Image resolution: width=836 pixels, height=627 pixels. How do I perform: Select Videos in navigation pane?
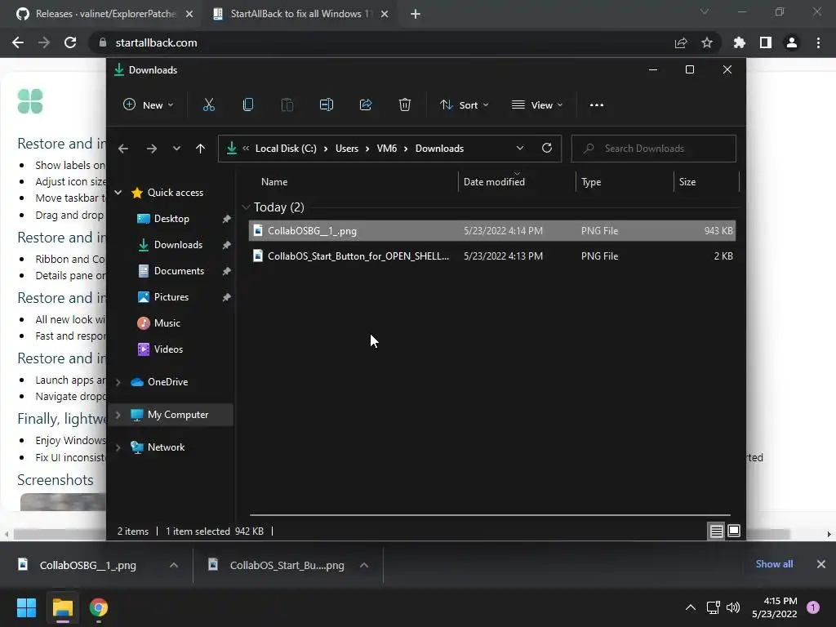click(x=168, y=349)
